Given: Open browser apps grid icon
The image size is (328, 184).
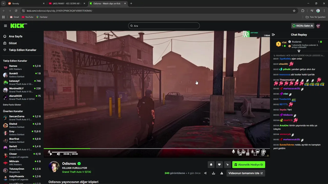Looking at the screenshot, I should coord(3,17).
